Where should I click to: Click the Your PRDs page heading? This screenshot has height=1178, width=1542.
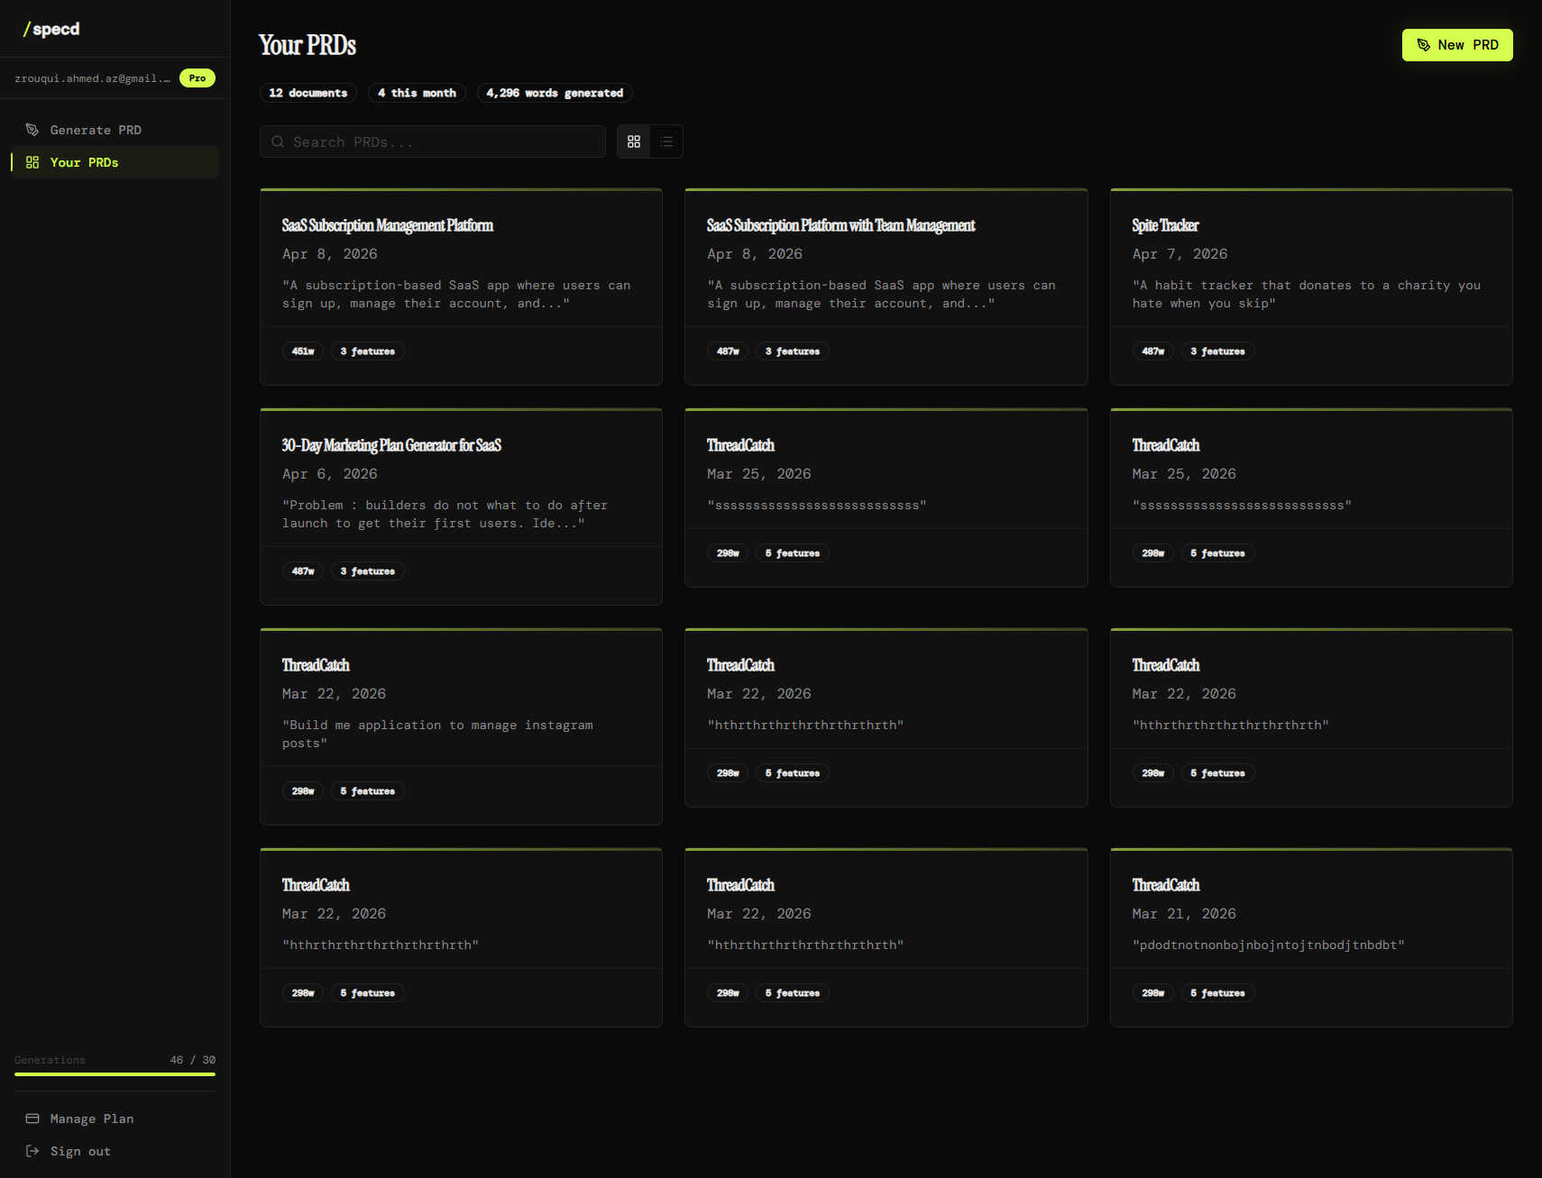pos(307,45)
